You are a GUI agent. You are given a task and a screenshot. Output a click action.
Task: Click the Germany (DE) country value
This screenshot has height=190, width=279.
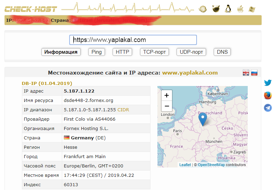tap(88, 138)
